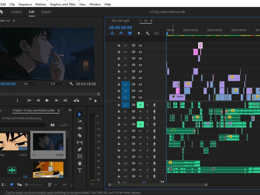Expand more transport buttons chevron
This screenshot has height=195, width=260.
(x=90, y=99)
